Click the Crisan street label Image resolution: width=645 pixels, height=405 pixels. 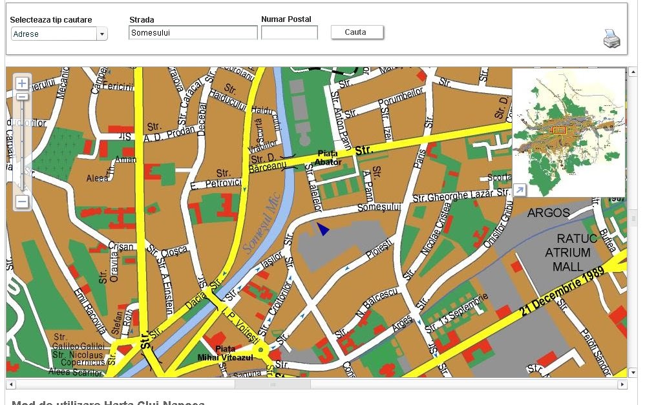[120, 246]
